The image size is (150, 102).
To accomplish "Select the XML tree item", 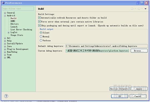I will tap(9, 58).
